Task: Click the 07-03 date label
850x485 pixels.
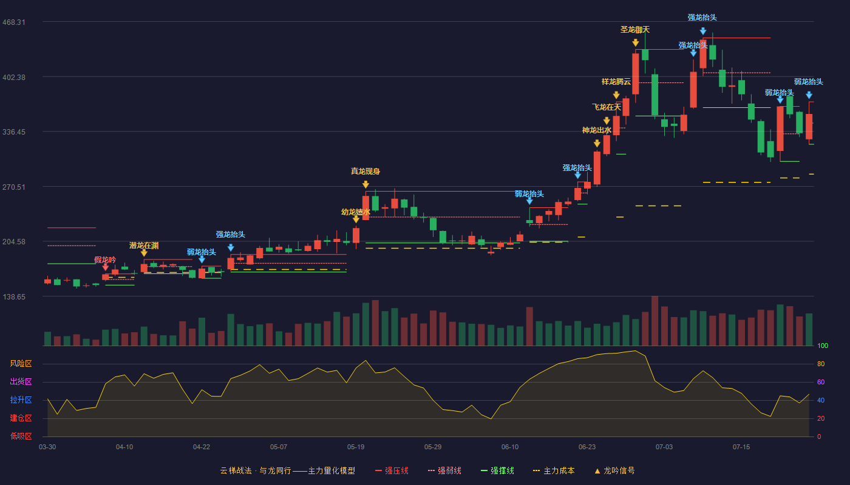Action: (x=664, y=447)
